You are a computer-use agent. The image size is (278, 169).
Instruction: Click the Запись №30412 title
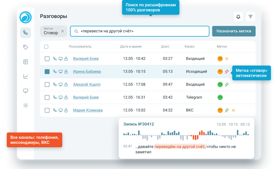point(138,124)
